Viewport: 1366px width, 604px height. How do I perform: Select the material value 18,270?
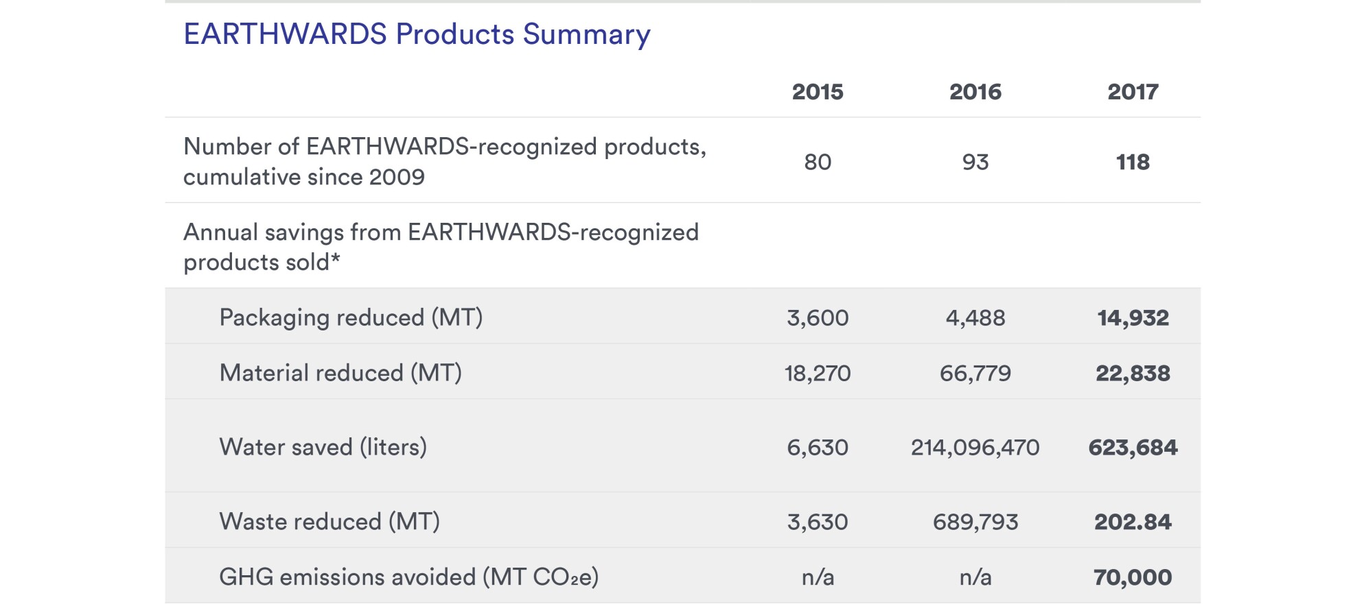coord(818,374)
